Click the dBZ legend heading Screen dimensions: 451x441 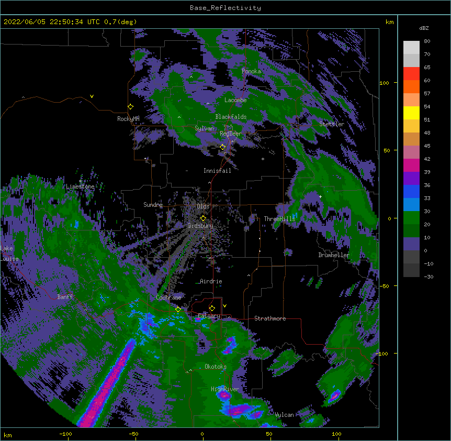coord(424,28)
